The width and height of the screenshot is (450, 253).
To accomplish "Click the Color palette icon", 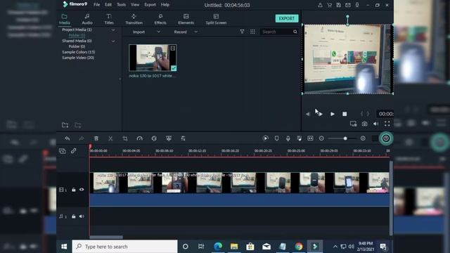I will (x=154, y=138).
